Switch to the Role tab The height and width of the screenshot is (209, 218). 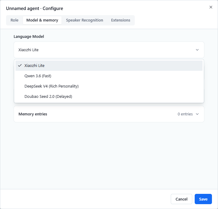click(x=15, y=20)
